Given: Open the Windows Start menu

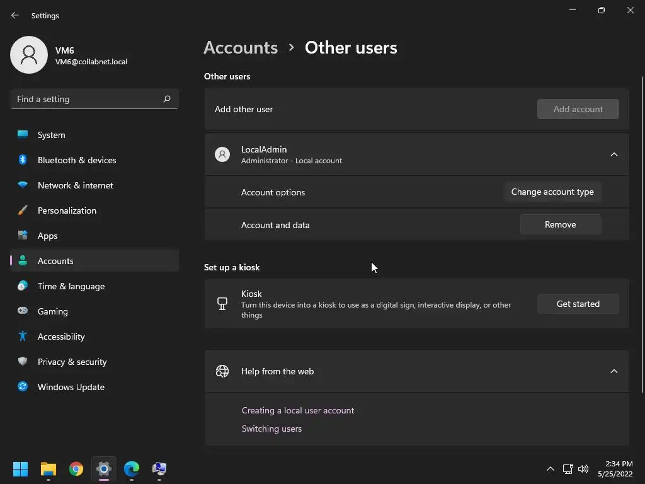Looking at the screenshot, I should tap(20, 469).
